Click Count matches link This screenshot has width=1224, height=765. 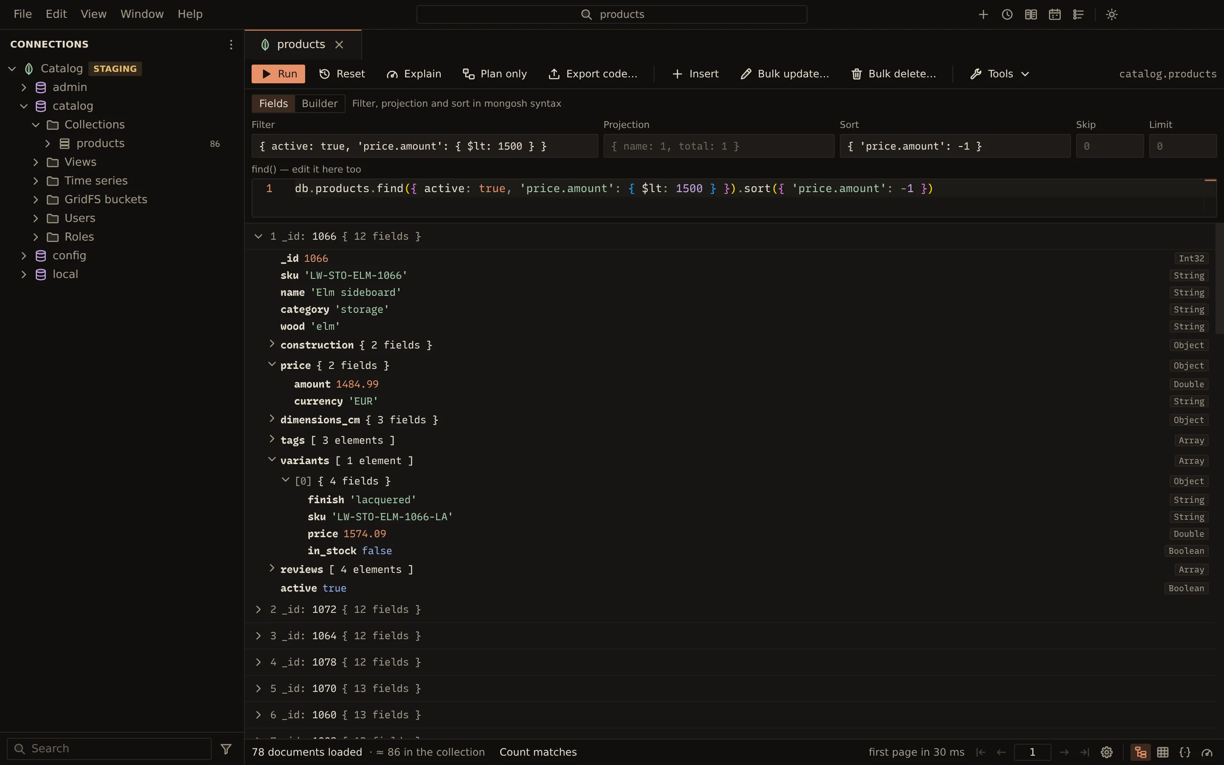click(538, 752)
